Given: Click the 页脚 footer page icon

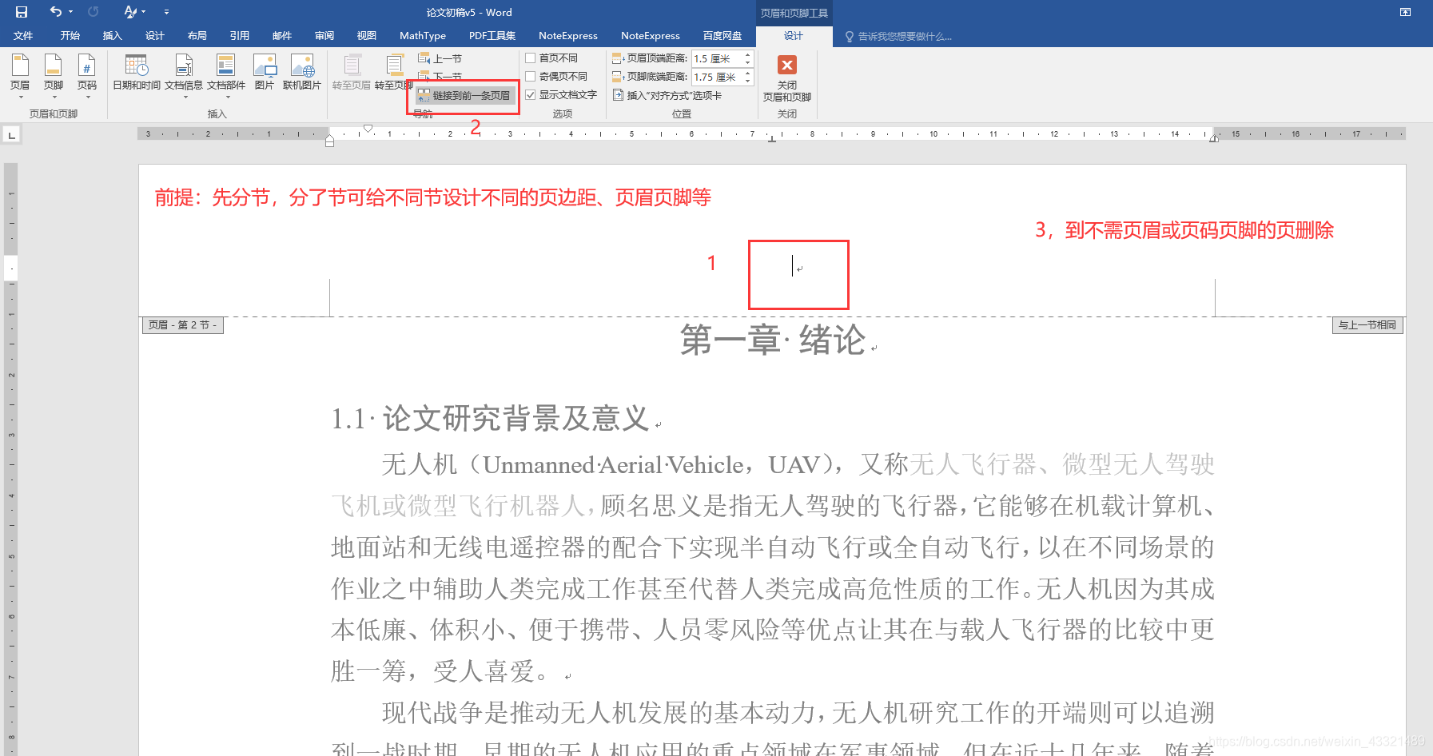Looking at the screenshot, I should pyautogui.click(x=54, y=66).
